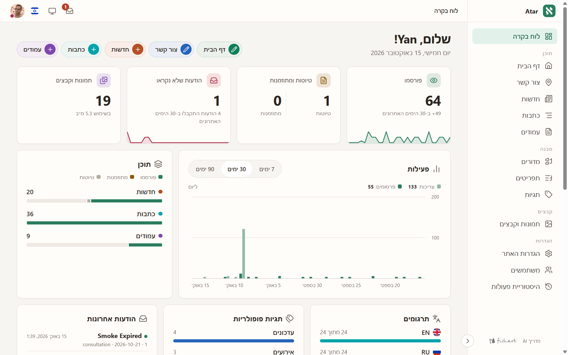The image size is (568, 355).
Task: Switch activity chart to 30 ימים
Action: 237,169
